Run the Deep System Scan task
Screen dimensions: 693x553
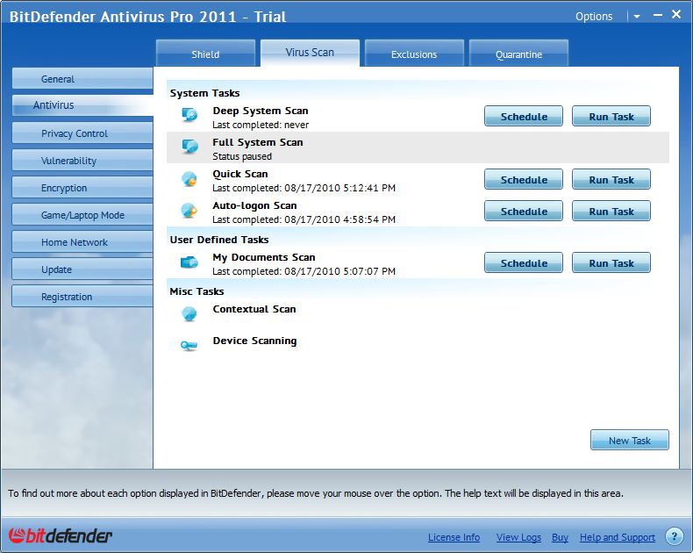tap(611, 117)
